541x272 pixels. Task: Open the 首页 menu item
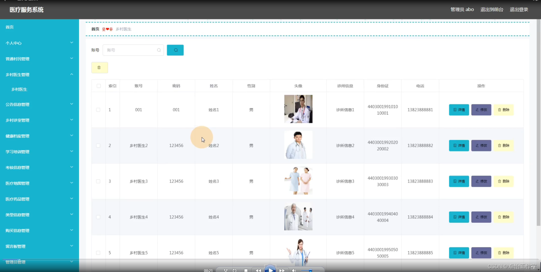tap(9, 27)
